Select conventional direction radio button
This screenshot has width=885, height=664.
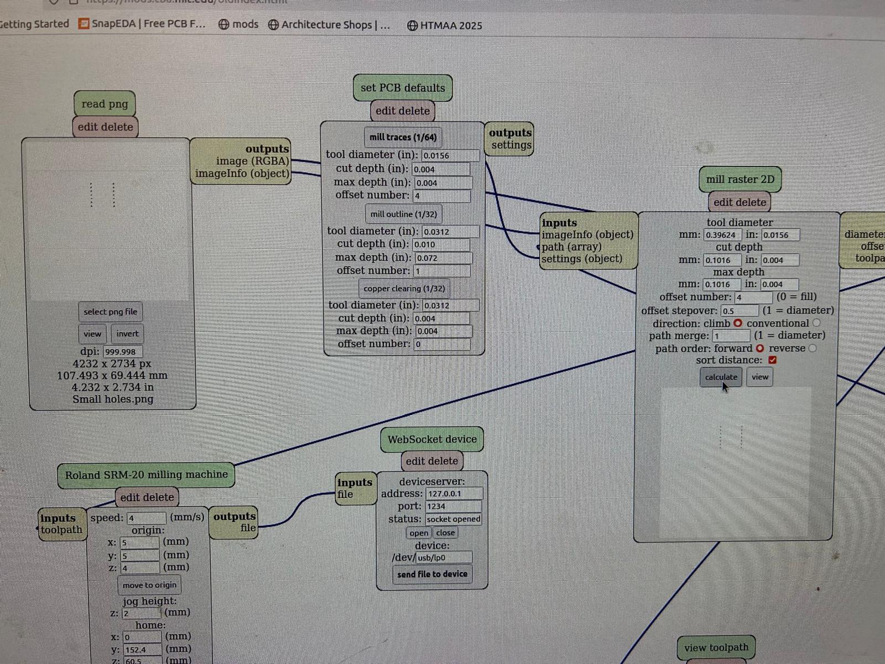(816, 323)
